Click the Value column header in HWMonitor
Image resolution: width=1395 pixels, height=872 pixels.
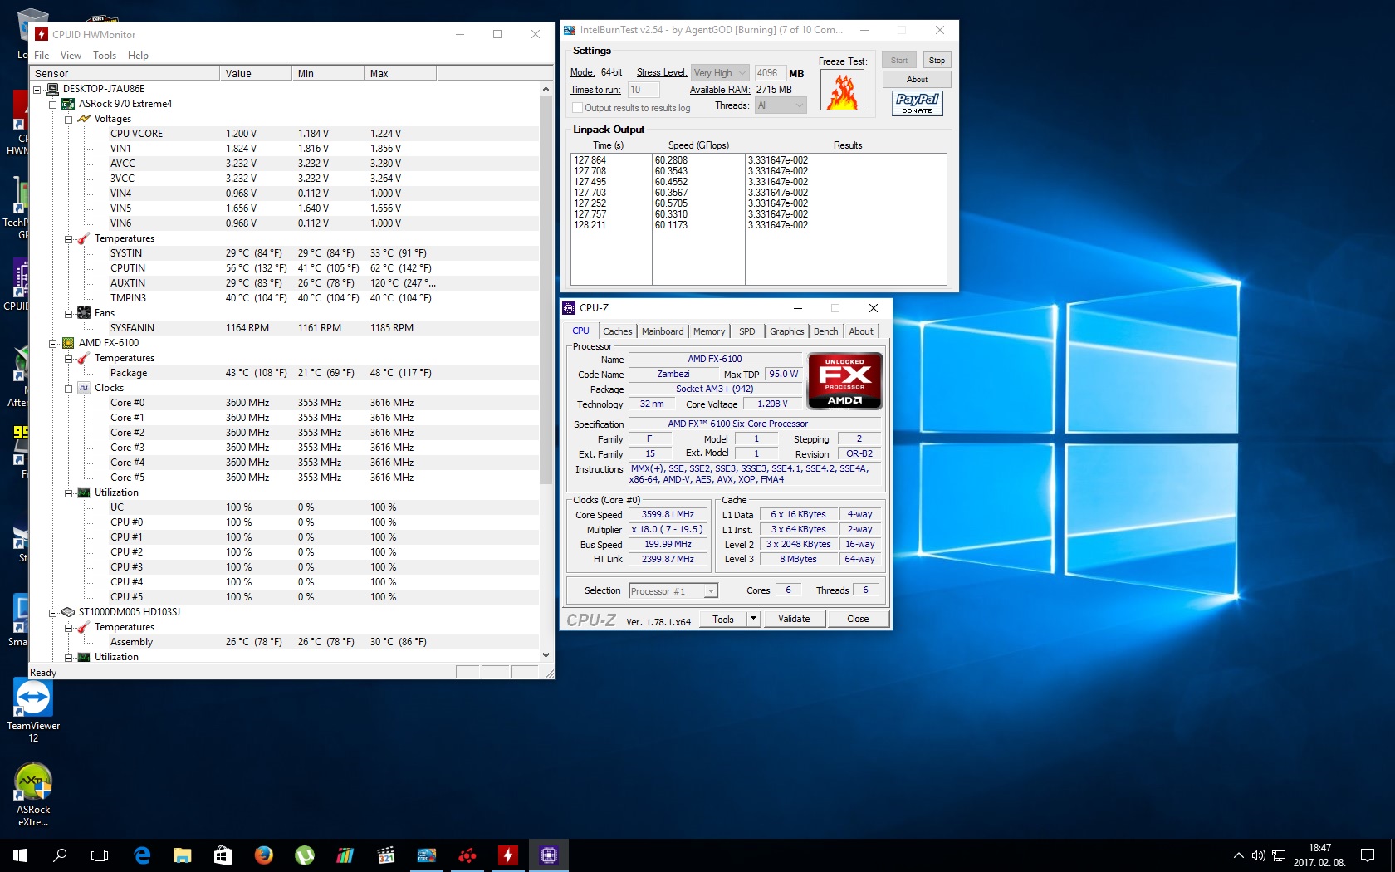point(256,73)
